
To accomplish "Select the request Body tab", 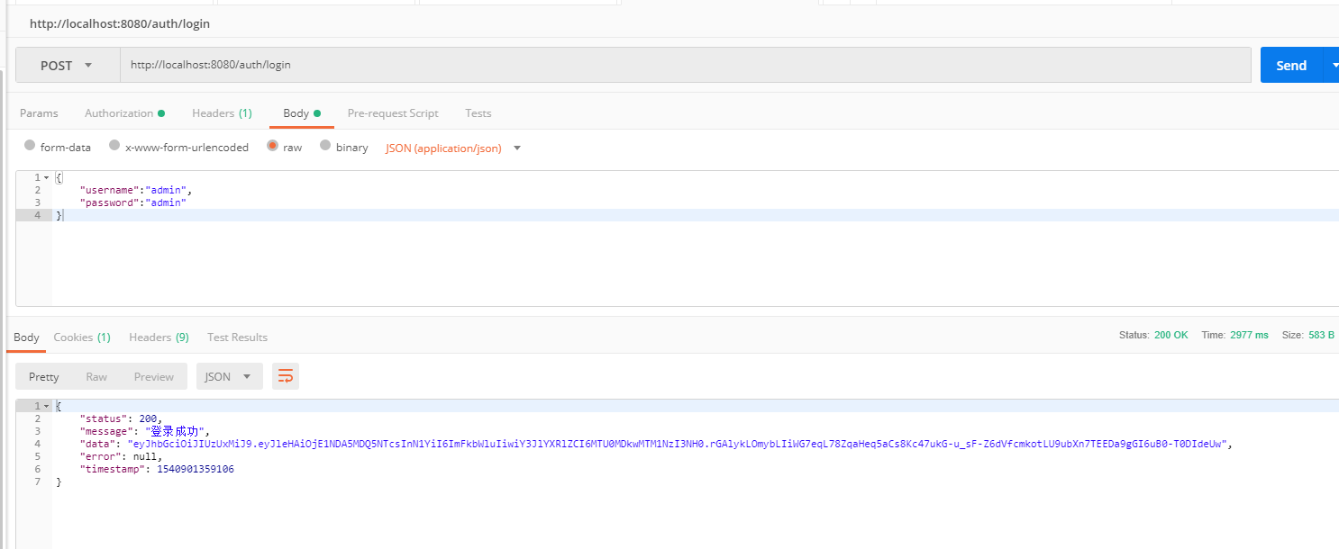I will (x=302, y=113).
